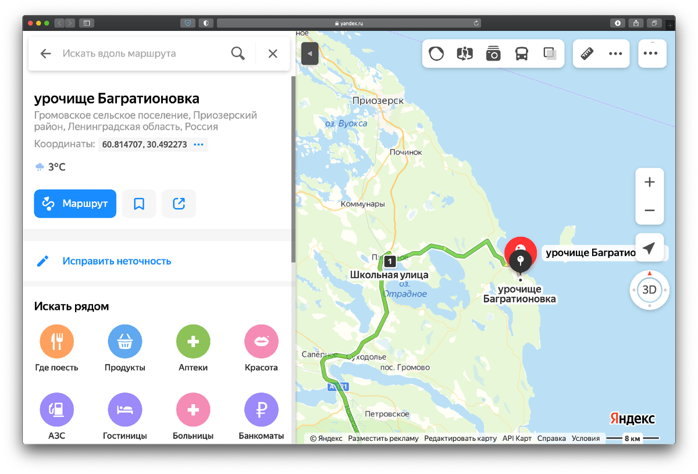This screenshot has height=474, width=698.
Task: Toggle the traffic layer on the map
Action: (436, 53)
